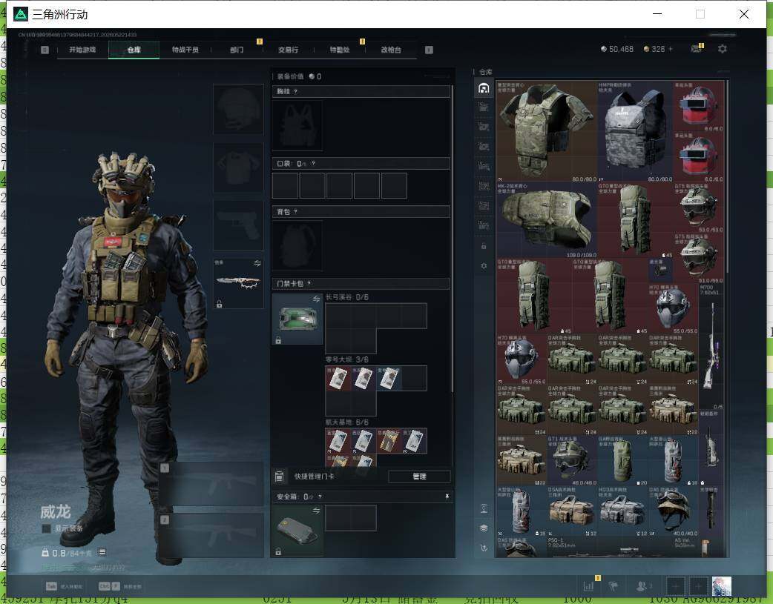Open the lock icon in warehouse sidebar
Screen dimensions: 773x604
tap(484, 246)
